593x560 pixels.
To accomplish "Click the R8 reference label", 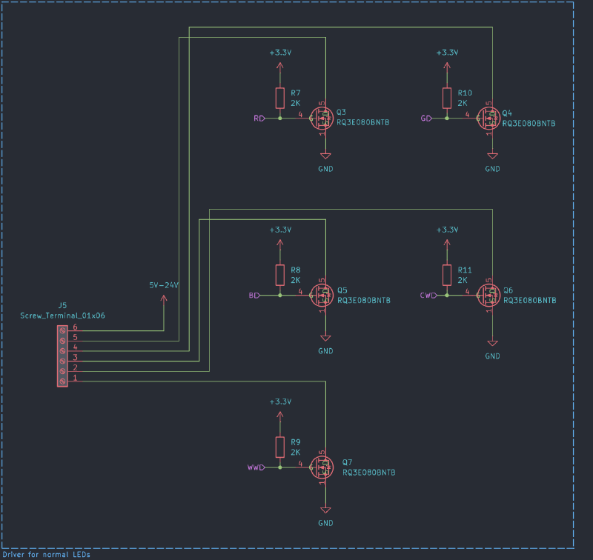I will pos(295,270).
